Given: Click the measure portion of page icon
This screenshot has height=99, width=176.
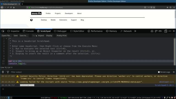Looking at the screenshot, I should pos(160,31).
